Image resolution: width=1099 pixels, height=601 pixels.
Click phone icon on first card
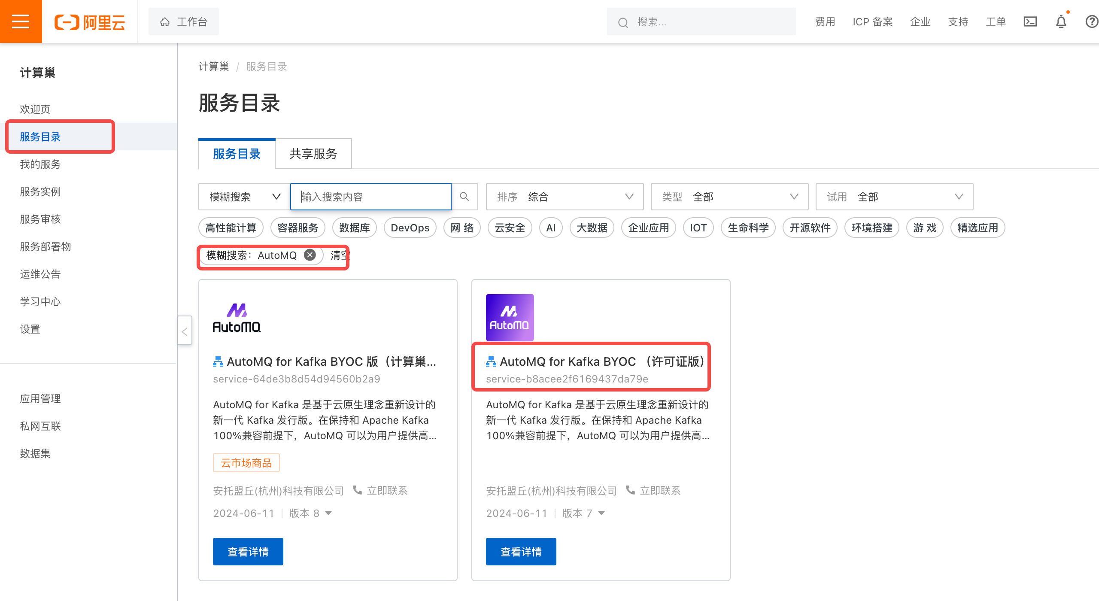(x=357, y=490)
